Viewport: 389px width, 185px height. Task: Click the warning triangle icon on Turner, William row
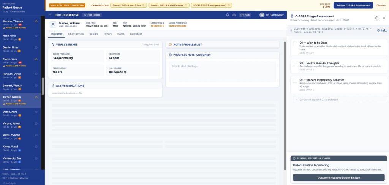coord(36,97)
